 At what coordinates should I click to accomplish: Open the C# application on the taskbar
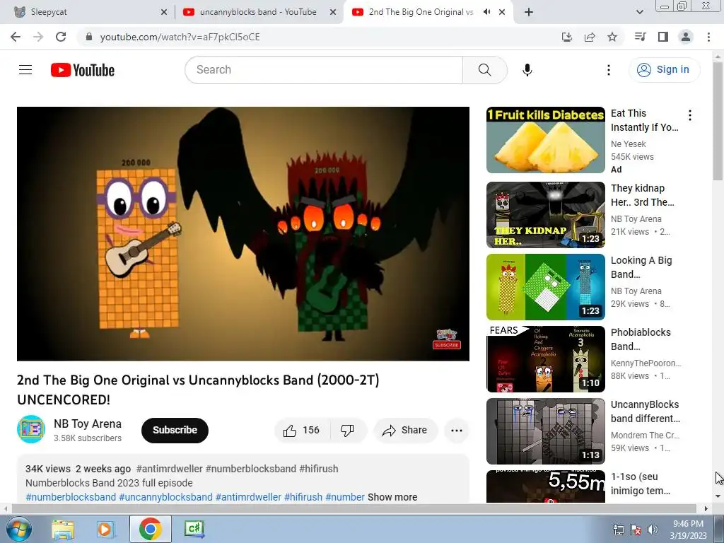tap(194, 529)
